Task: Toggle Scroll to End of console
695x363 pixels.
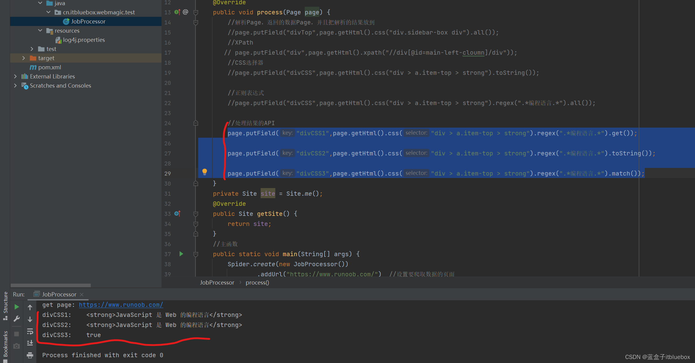Action: (30, 343)
